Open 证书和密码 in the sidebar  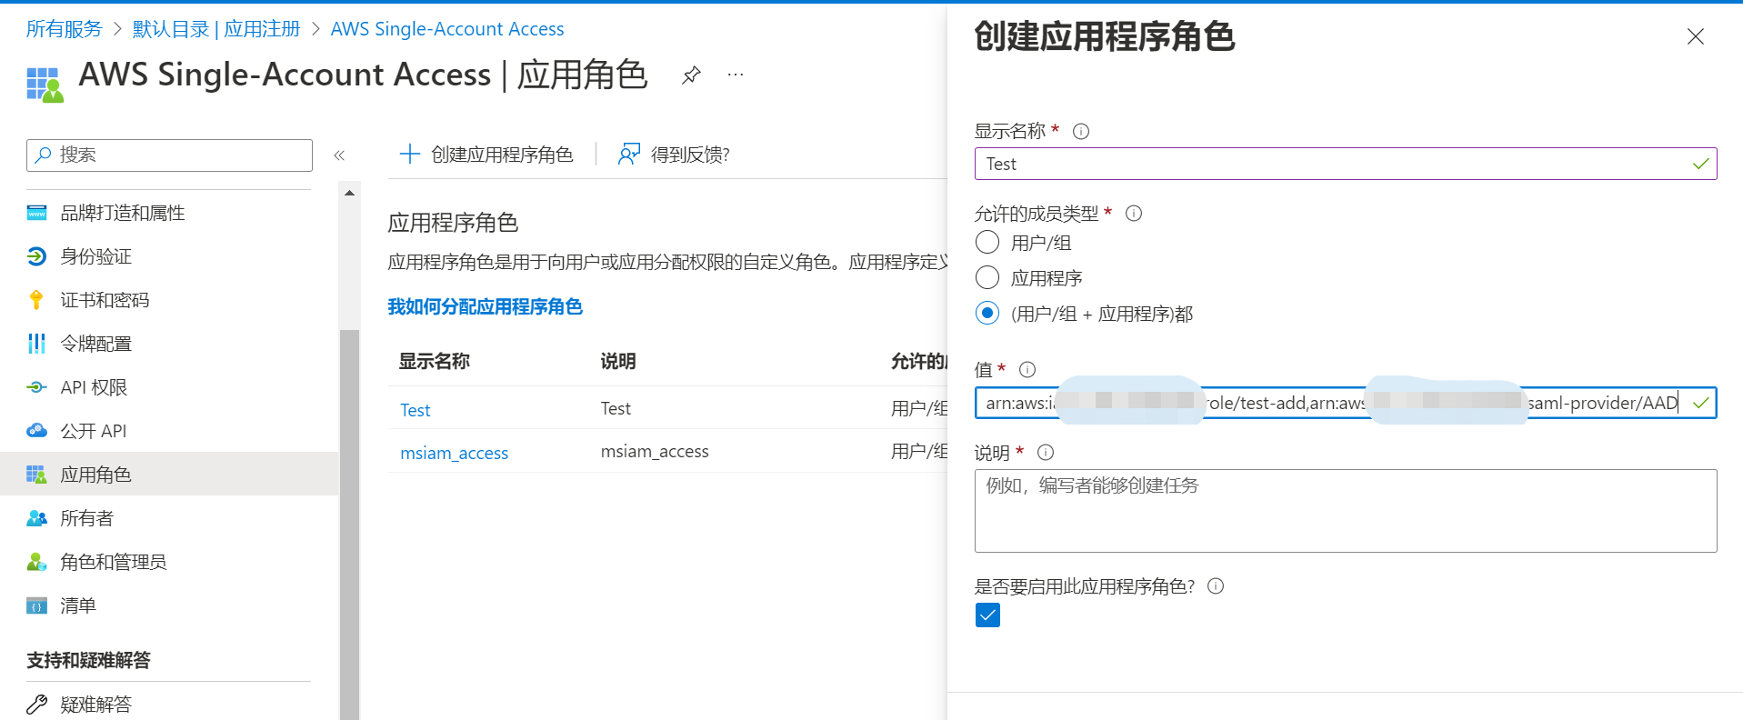click(105, 300)
